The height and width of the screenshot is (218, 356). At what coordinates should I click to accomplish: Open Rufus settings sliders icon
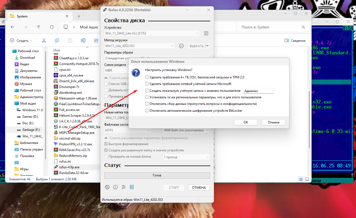point(124,187)
